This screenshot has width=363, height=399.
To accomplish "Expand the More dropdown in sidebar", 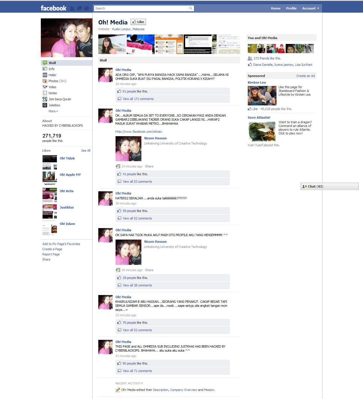I will point(53,111).
